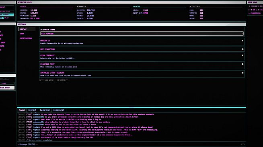
Task: Enable the Floating Text checkbox
Action: pyautogui.click(x=242, y=64)
